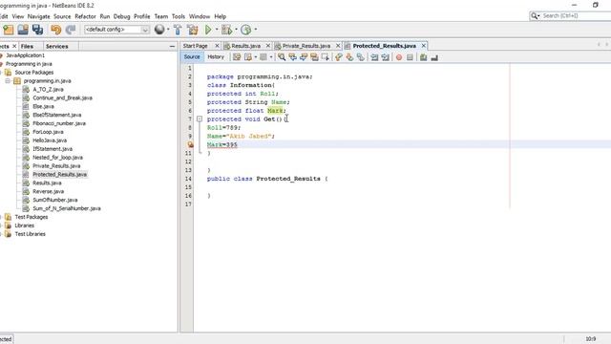Screen dimensions: 611x344
Task: Toggle Highlight Search icon
Action: (314, 57)
